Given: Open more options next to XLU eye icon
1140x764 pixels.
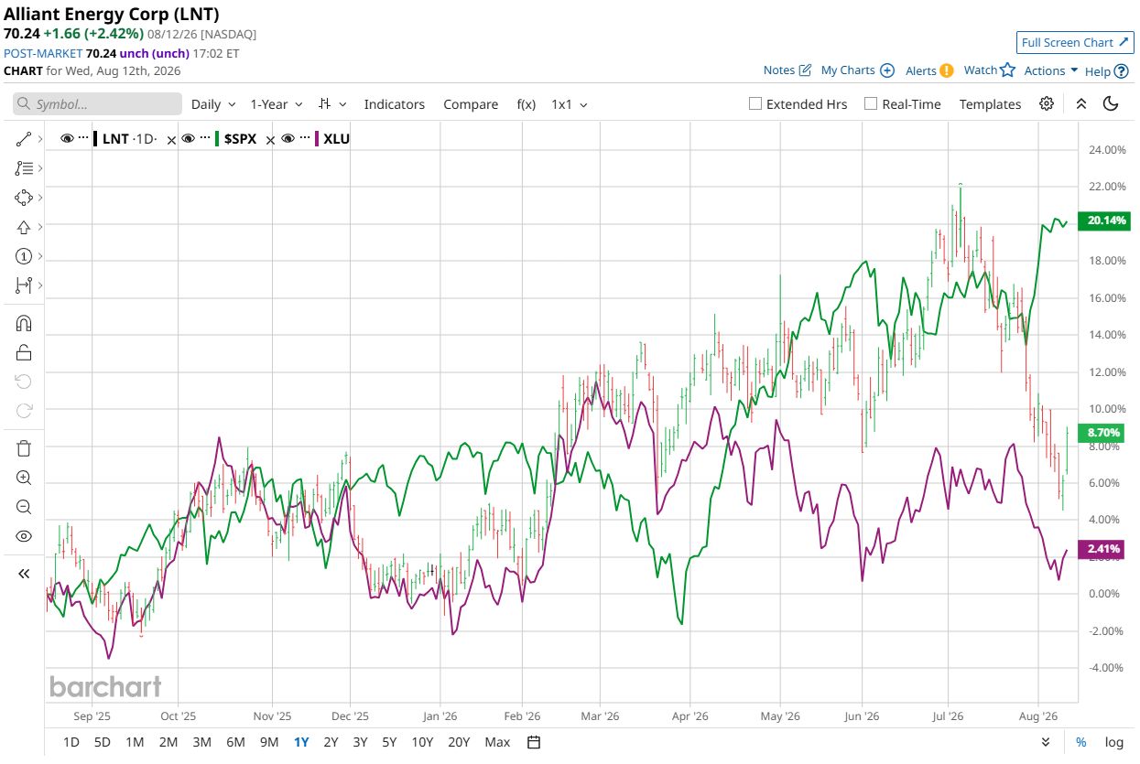Looking at the screenshot, I should tap(303, 138).
